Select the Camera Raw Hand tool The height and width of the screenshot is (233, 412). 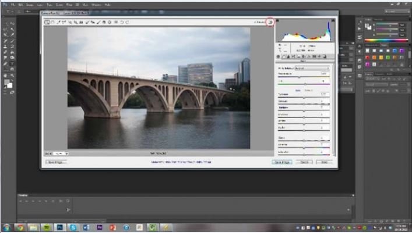[53, 22]
